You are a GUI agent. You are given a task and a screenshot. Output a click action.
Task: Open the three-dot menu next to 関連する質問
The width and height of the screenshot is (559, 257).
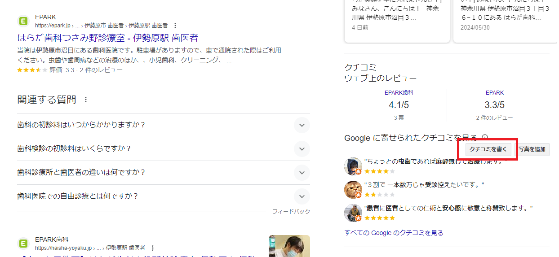click(86, 100)
